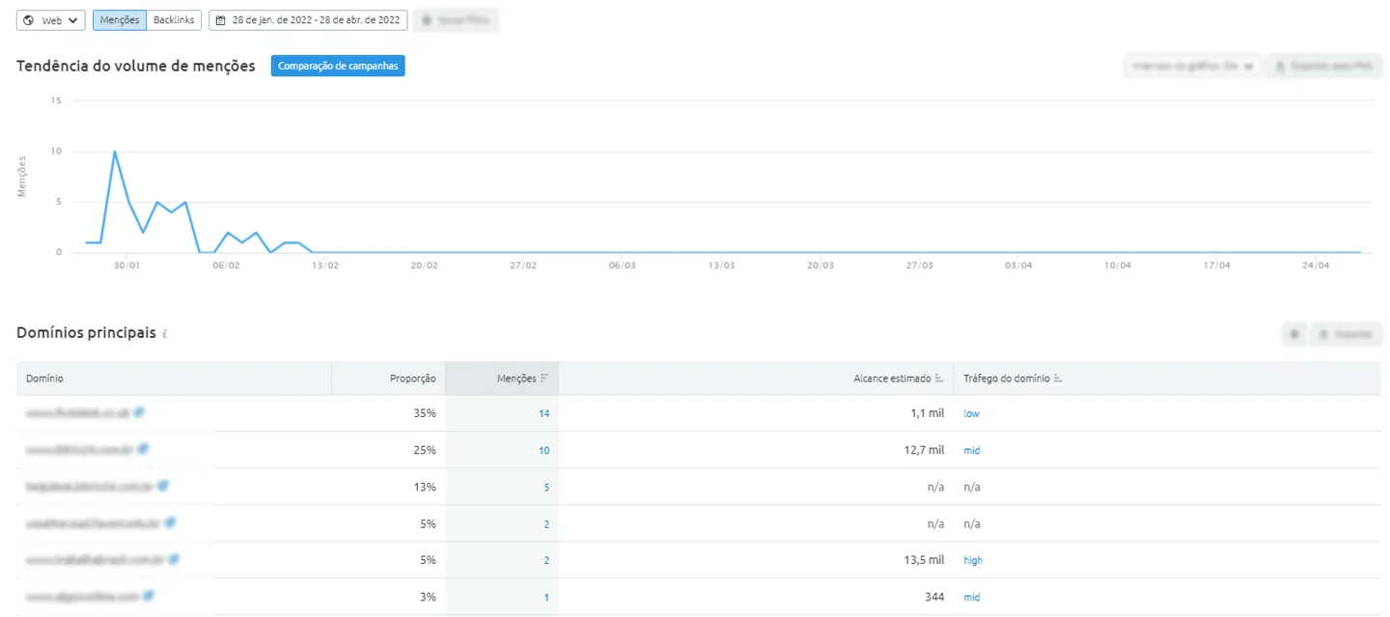Switch to the Backlinks tab

tap(174, 20)
